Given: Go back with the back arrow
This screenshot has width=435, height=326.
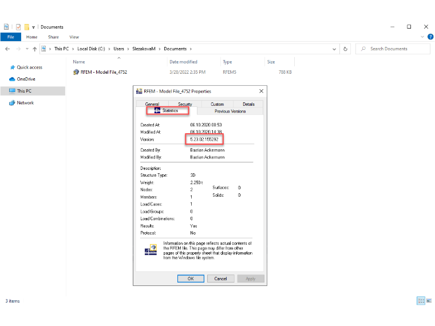Looking at the screenshot, I should coord(7,49).
